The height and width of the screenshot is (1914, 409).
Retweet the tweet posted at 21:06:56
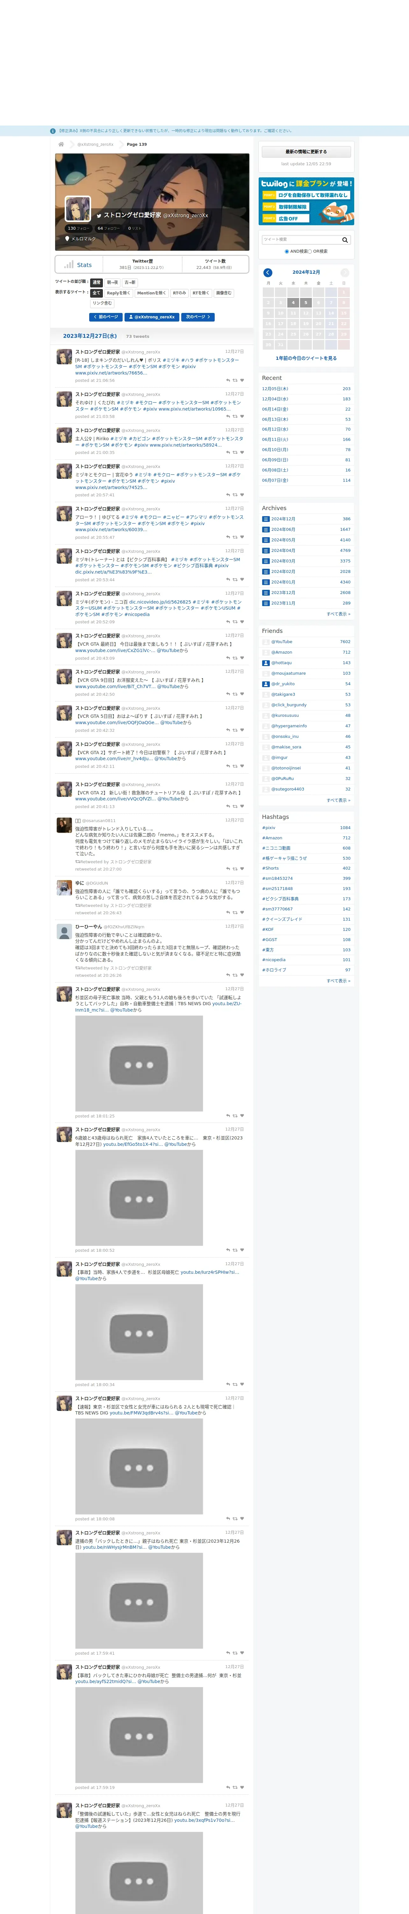(235, 381)
